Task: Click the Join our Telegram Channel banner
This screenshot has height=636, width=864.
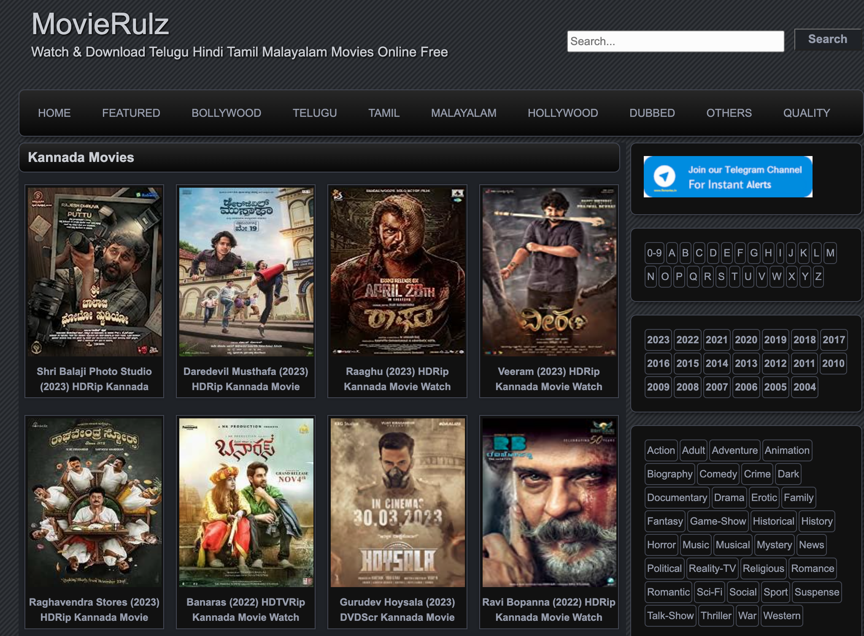Action: (728, 177)
